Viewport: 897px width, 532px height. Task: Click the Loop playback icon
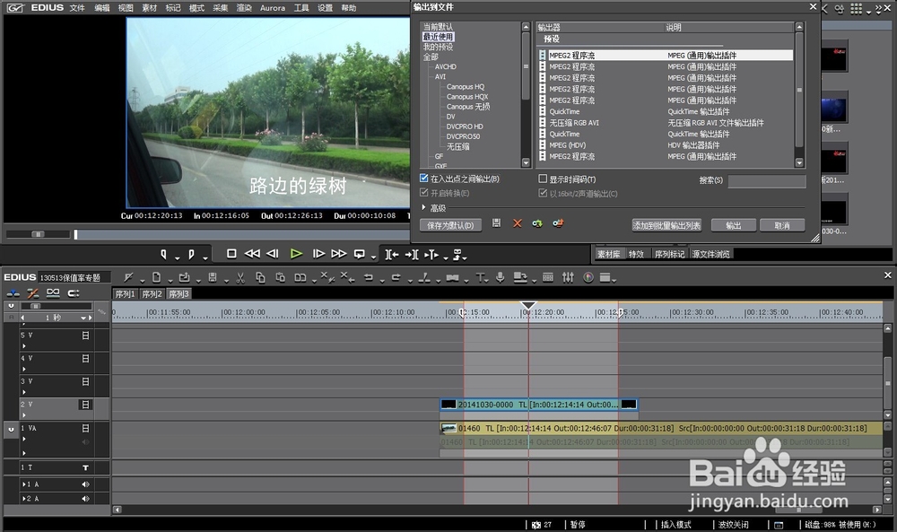click(x=360, y=253)
